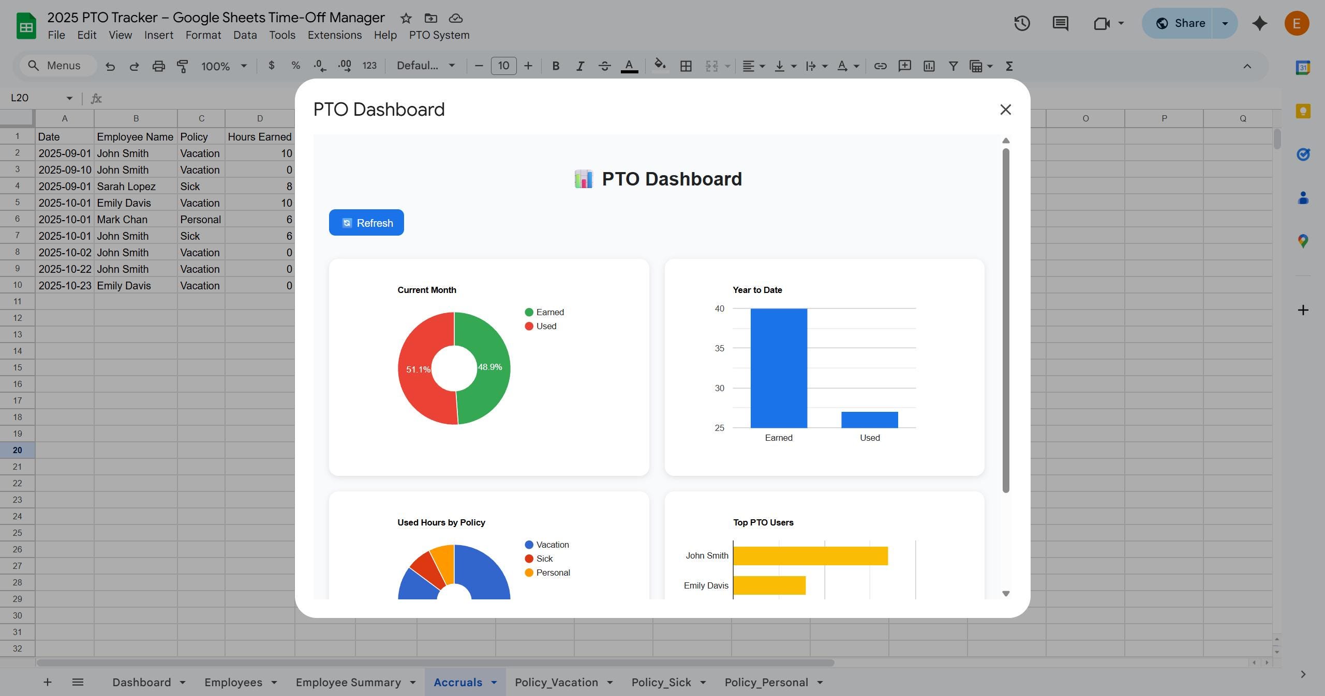
Task: Toggle italic formatting
Action: coord(580,66)
